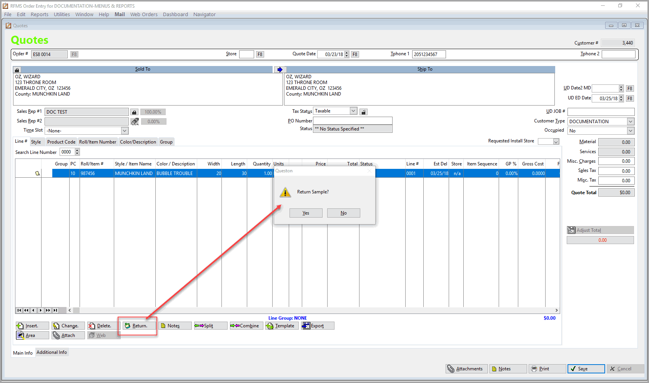
Task: Open the Mail menu
Action: (x=120, y=14)
